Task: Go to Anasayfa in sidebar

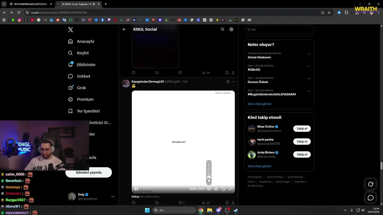Action: click(x=81, y=42)
